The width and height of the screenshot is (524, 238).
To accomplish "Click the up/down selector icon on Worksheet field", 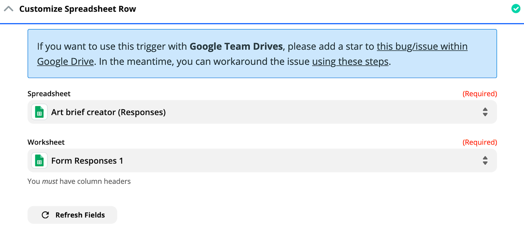I will pos(485,160).
